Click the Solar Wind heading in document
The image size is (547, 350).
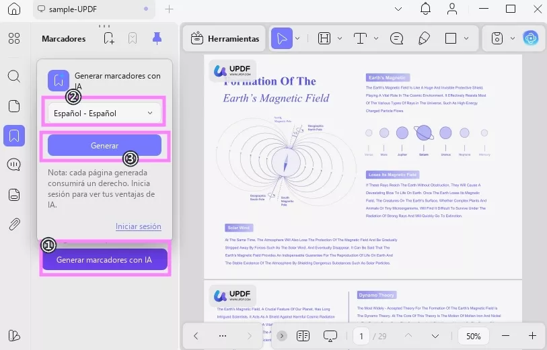pos(239,228)
